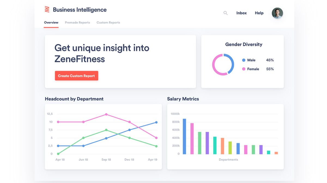Image resolution: width=327 pixels, height=183 pixels.
Task: Click the Business Intelligence logo icon
Action: pos(47,10)
